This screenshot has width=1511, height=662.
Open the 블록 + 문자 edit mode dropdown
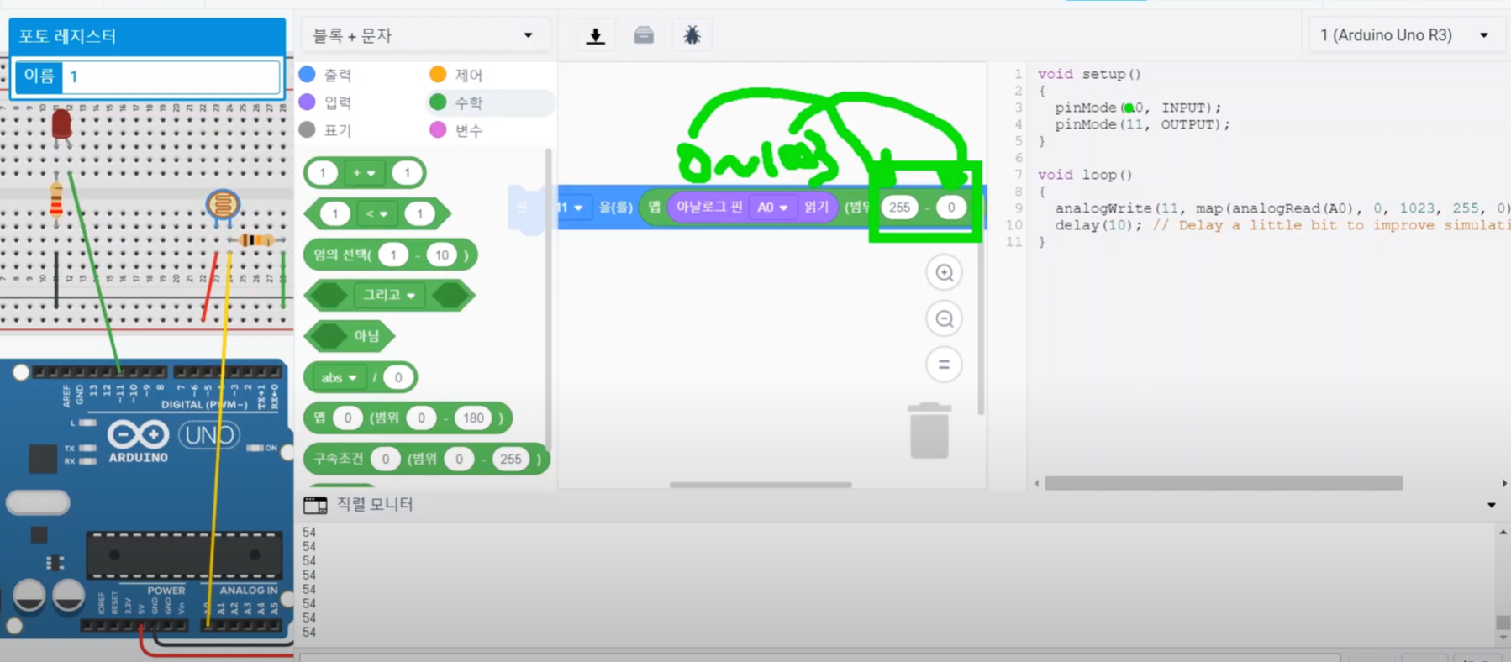424,35
